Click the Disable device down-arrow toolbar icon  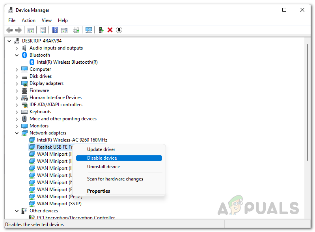[119, 30]
